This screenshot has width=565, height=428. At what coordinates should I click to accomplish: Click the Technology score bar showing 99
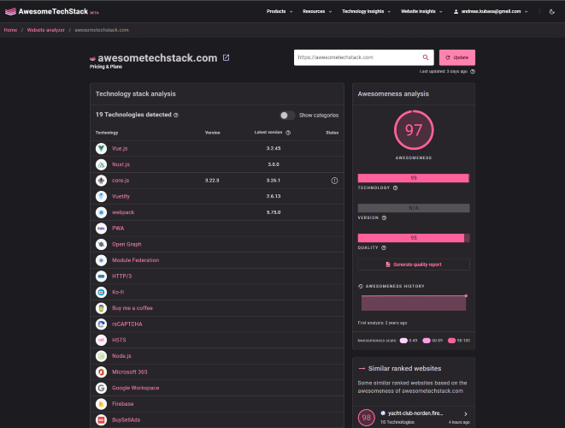pos(414,178)
